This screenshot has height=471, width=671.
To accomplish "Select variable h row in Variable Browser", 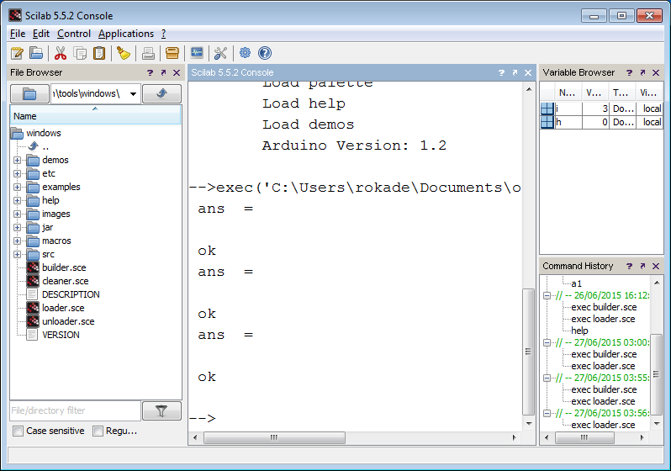I will [x=601, y=123].
